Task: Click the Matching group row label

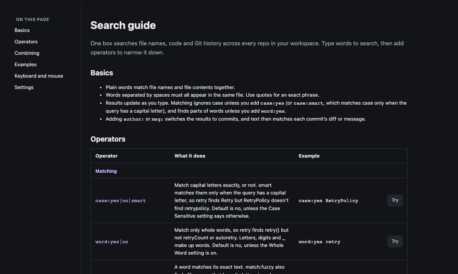Action: pyautogui.click(x=106, y=171)
